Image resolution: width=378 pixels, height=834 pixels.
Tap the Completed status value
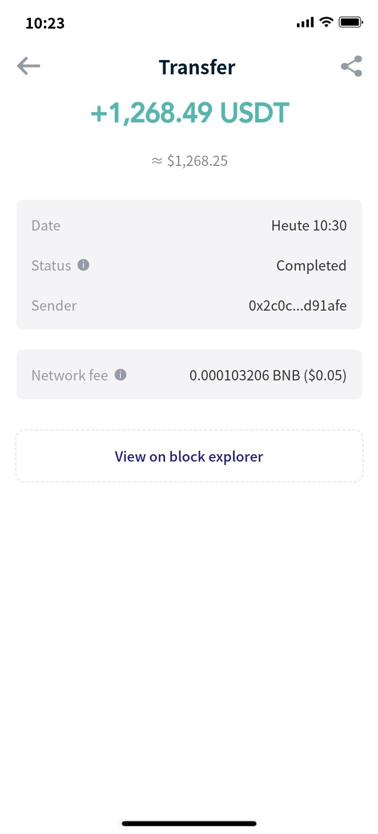pos(311,265)
